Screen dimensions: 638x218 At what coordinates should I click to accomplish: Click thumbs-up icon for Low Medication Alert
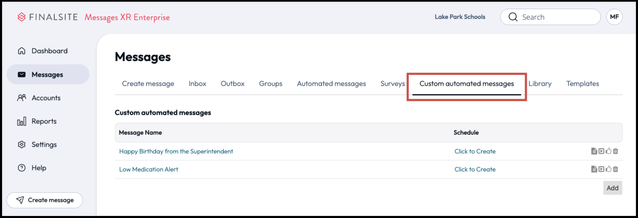[608, 169]
